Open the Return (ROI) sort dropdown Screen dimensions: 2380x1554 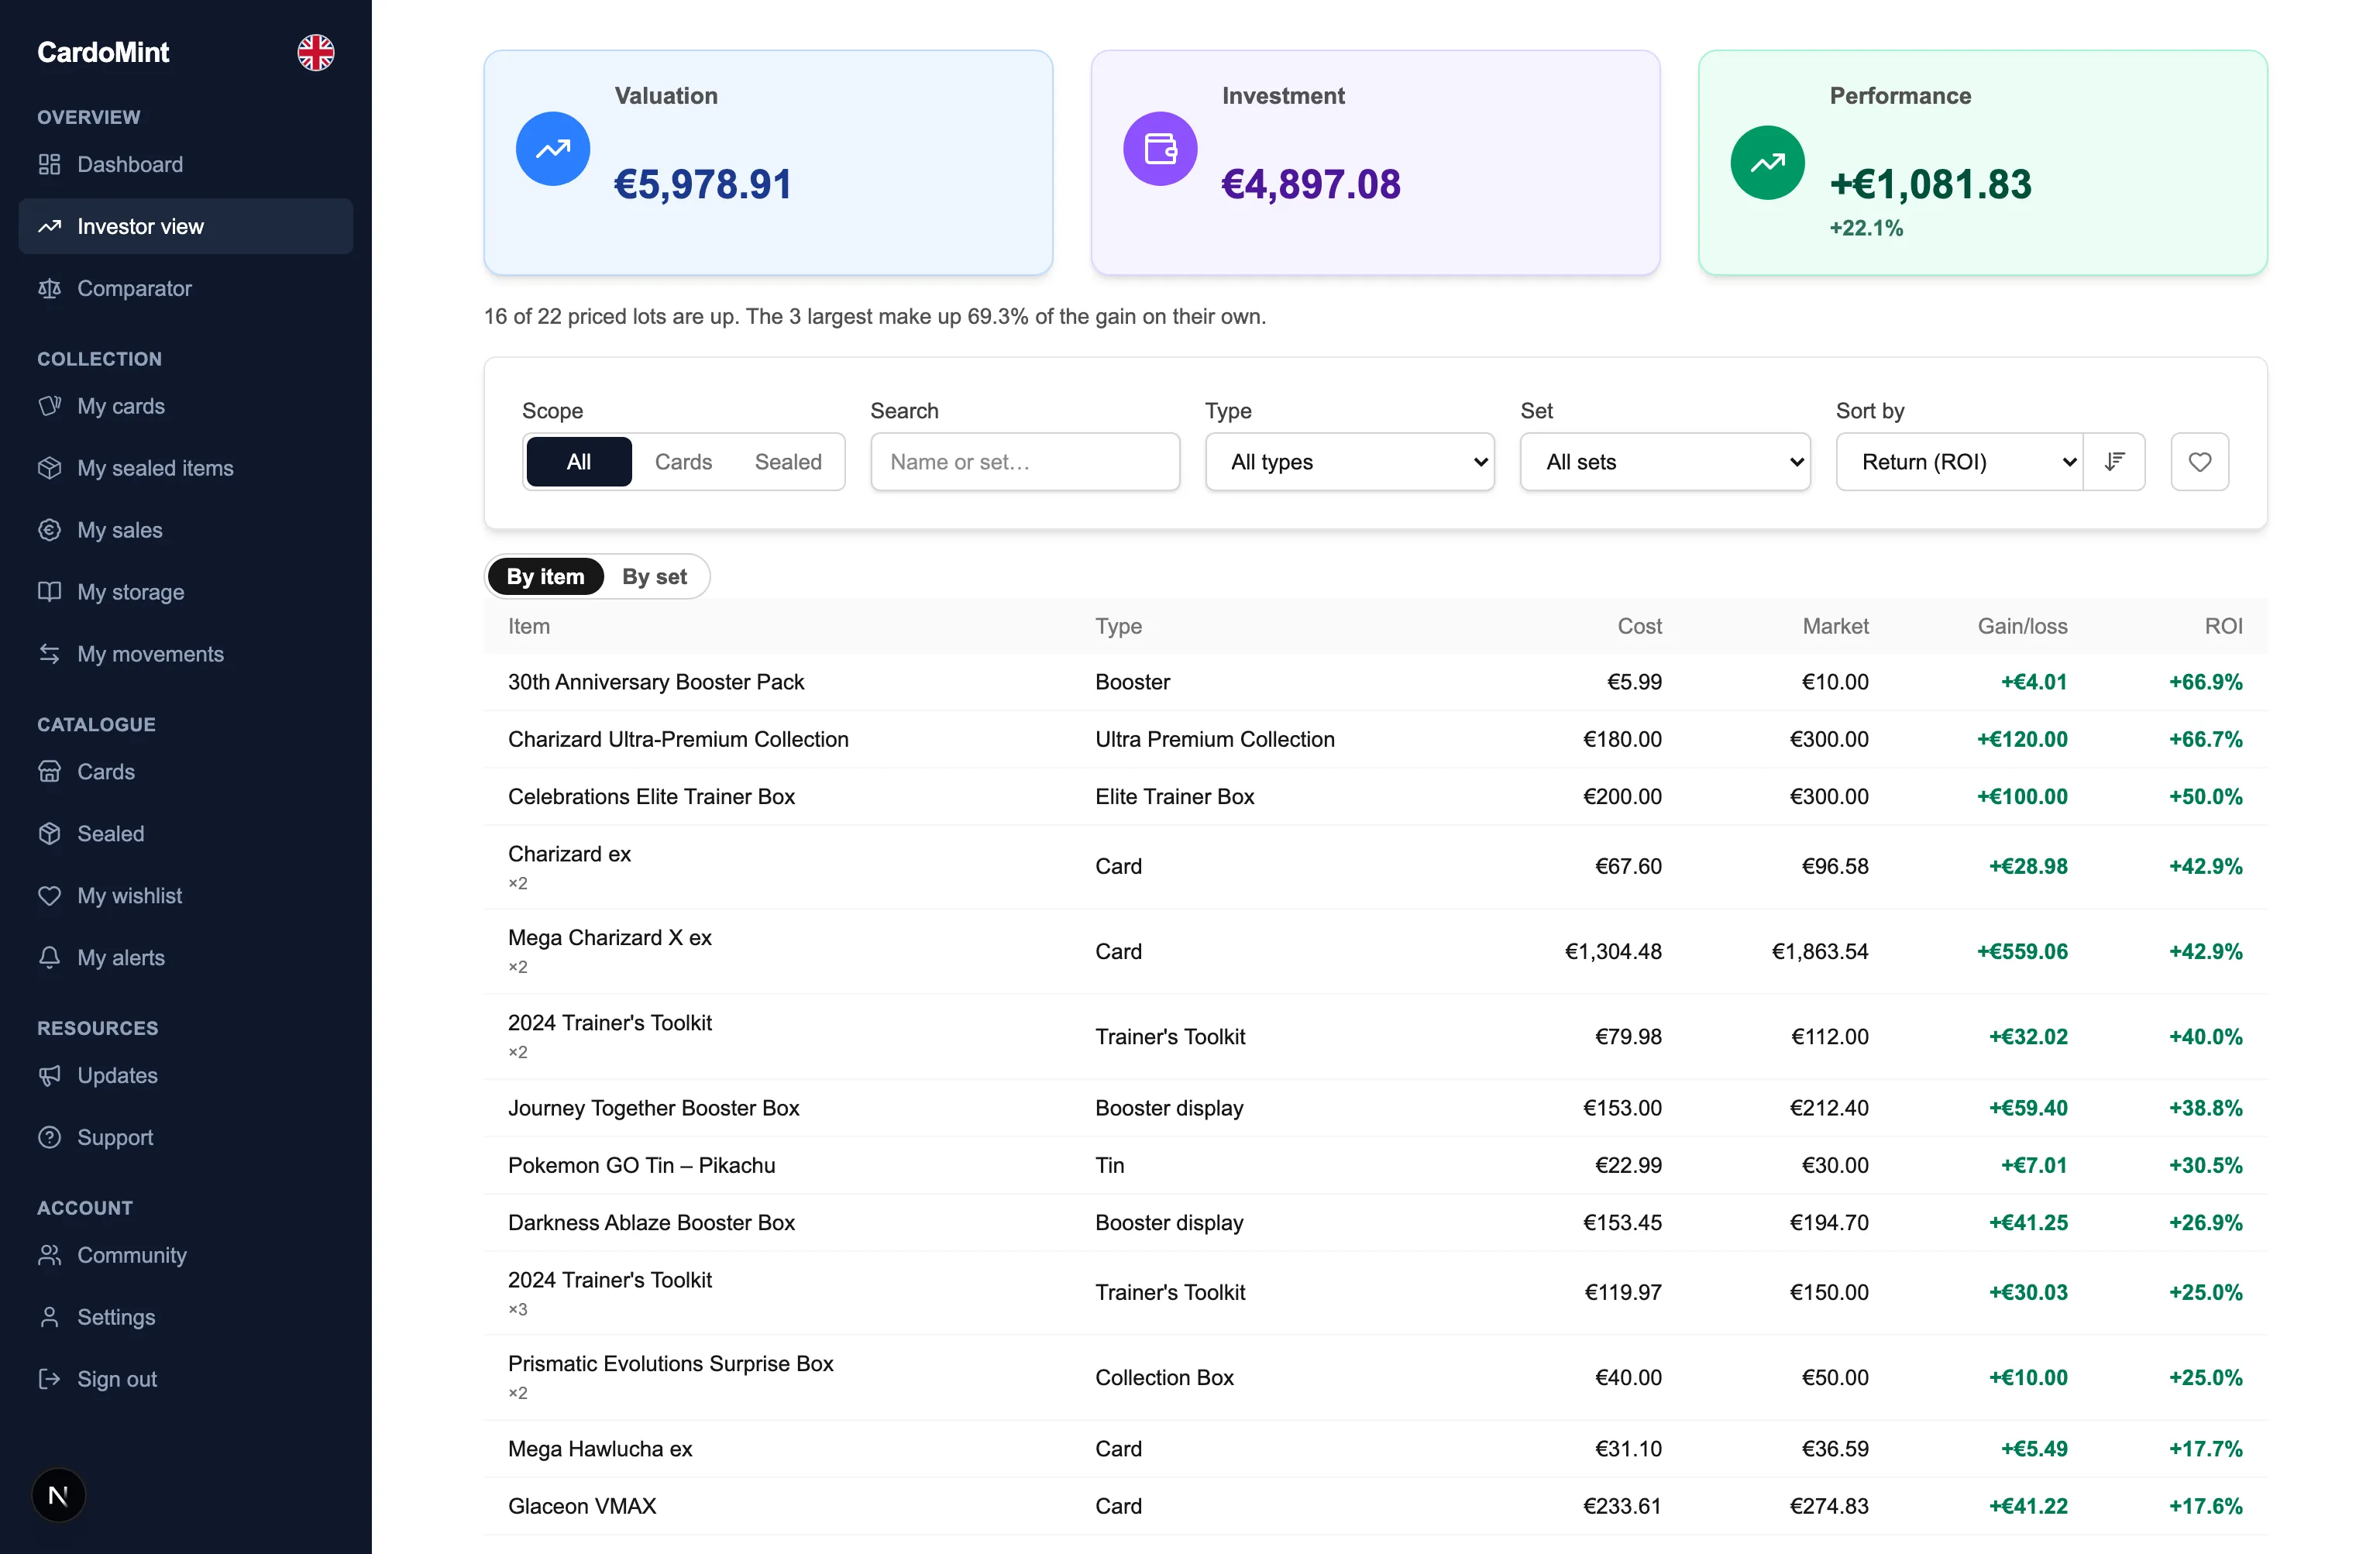(1960, 462)
